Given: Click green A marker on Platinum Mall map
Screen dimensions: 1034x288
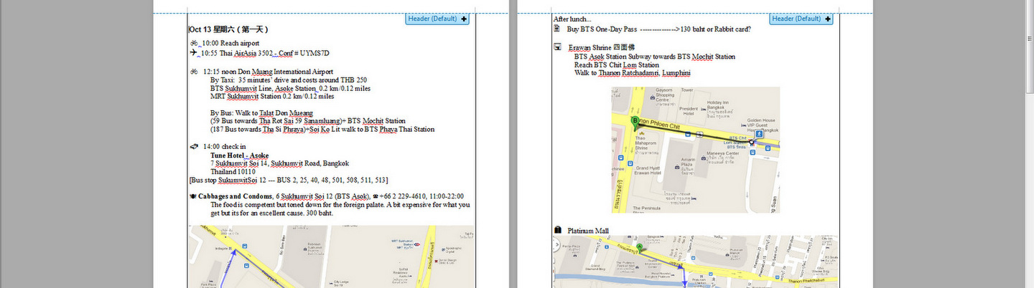Looking at the screenshot, I should 640,247.
